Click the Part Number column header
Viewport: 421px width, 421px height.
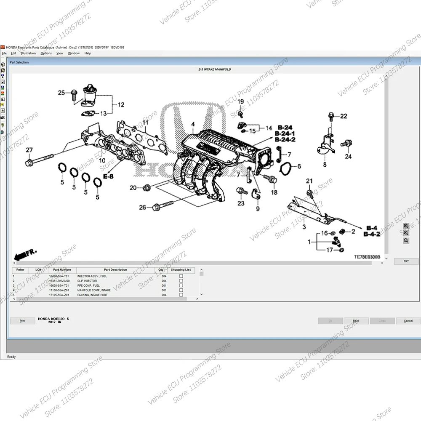[x=62, y=270]
